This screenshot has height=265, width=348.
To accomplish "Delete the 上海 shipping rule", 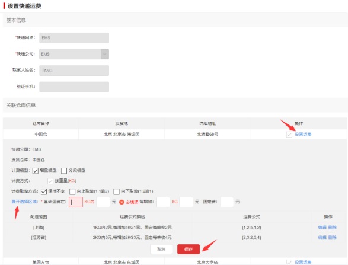I will coord(332,227).
